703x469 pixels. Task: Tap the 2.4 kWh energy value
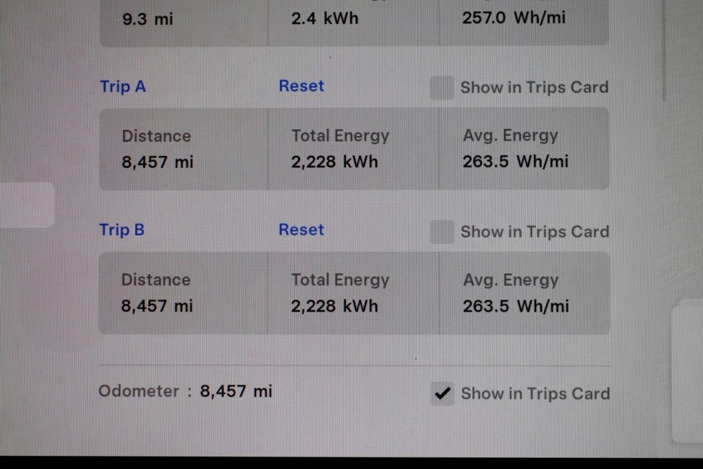pos(325,19)
